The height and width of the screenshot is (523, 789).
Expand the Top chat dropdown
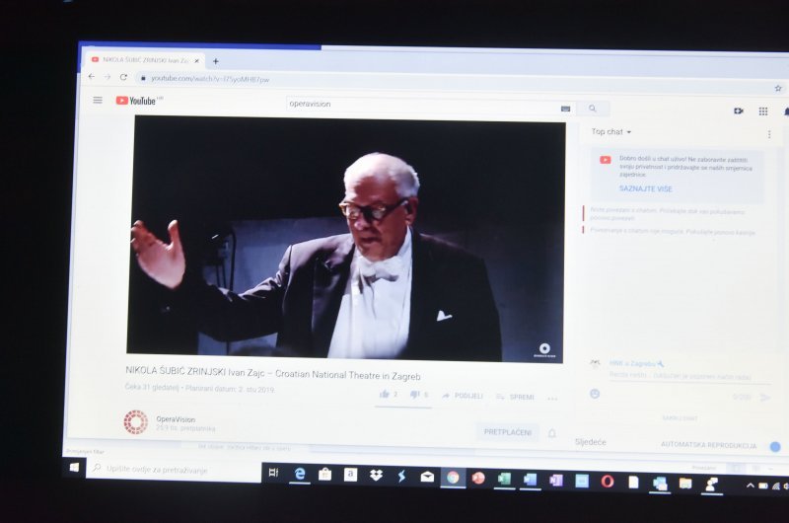click(611, 132)
